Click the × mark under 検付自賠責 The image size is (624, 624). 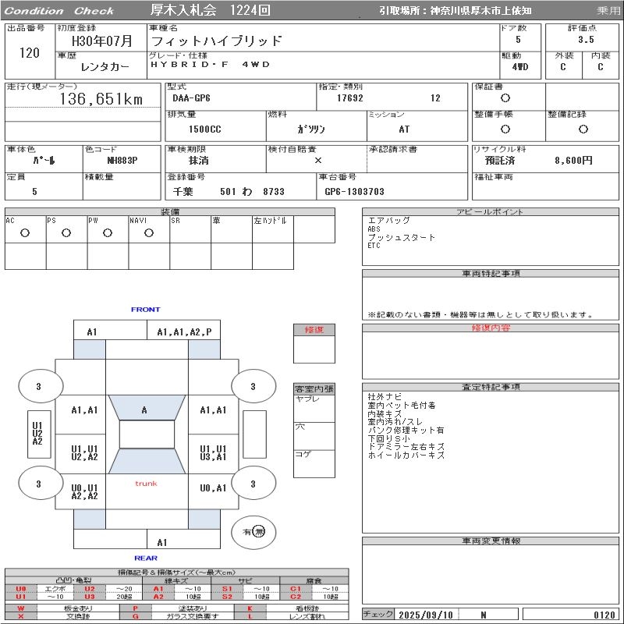click(x=317, y=160)
